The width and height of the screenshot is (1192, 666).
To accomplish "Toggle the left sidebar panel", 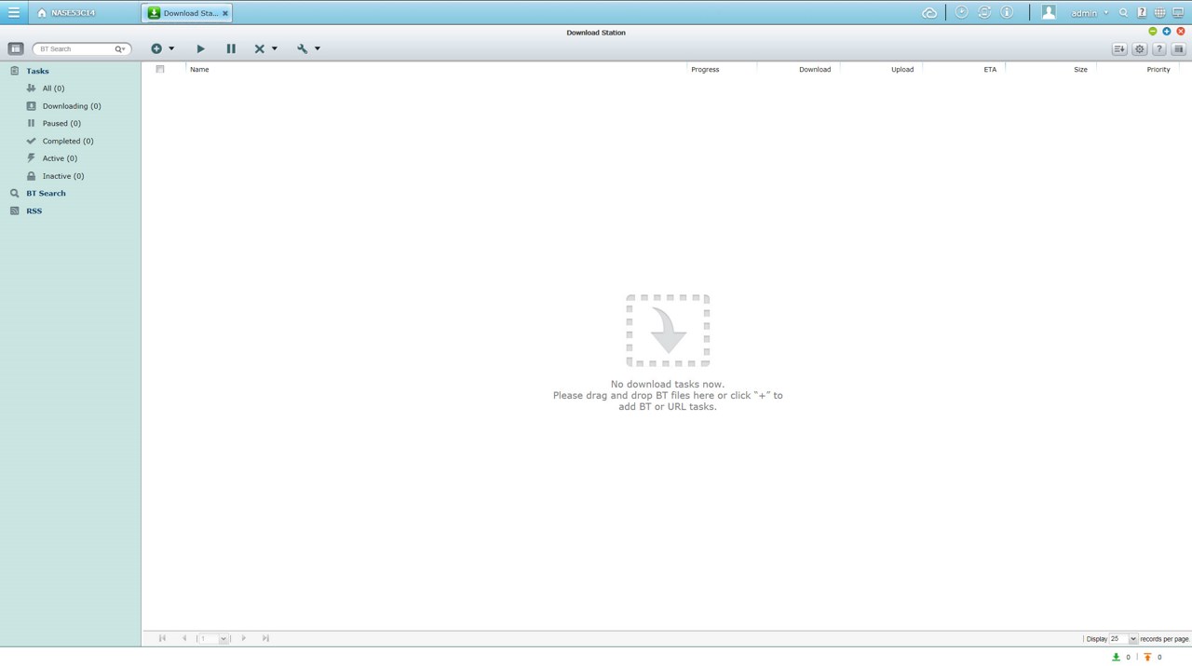I will coord(15,48).
